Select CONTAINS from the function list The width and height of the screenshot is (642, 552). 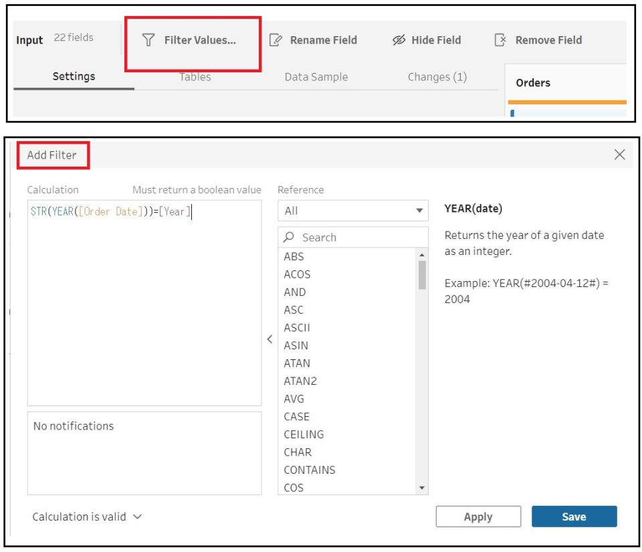point(310,470)
